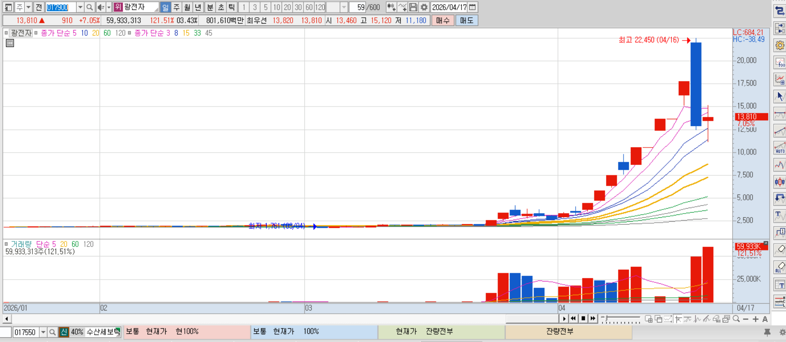Click the speaker sound alert icon

coord(101,7)
